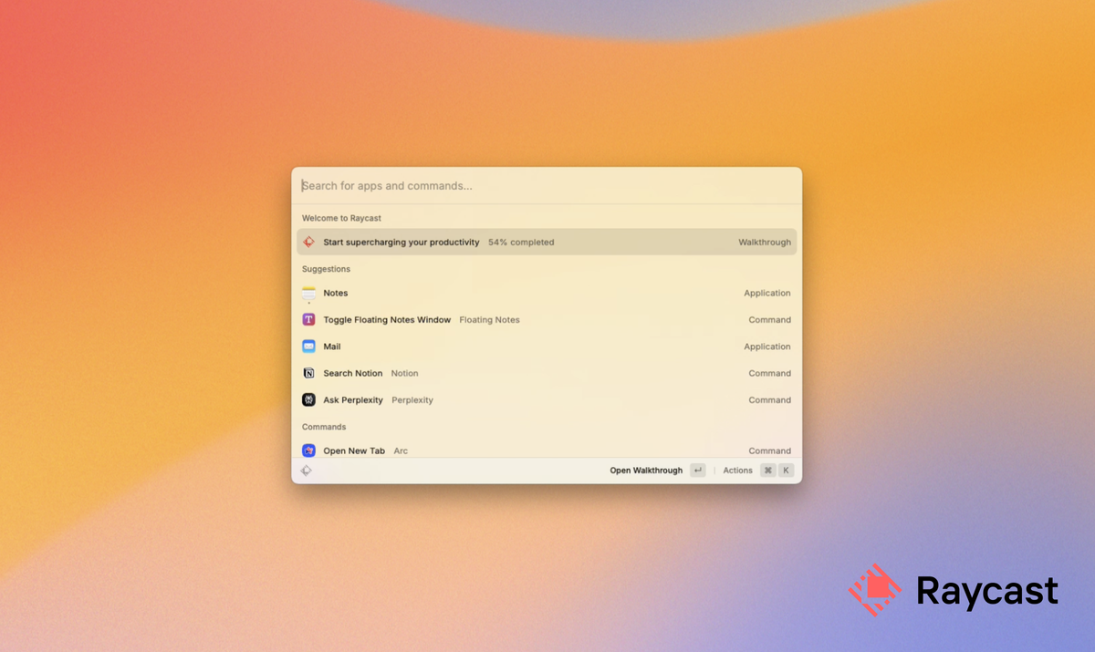Image resolution: width=1095 pixels, height=652 pixels.
Task: Click the Raycast icon on the walkthrough row
Action: tap(309, 242)
